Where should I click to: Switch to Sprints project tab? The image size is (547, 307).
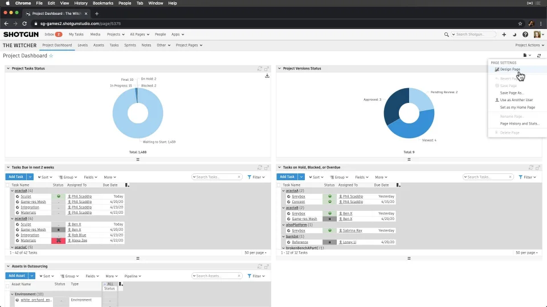tap(130, 45)
